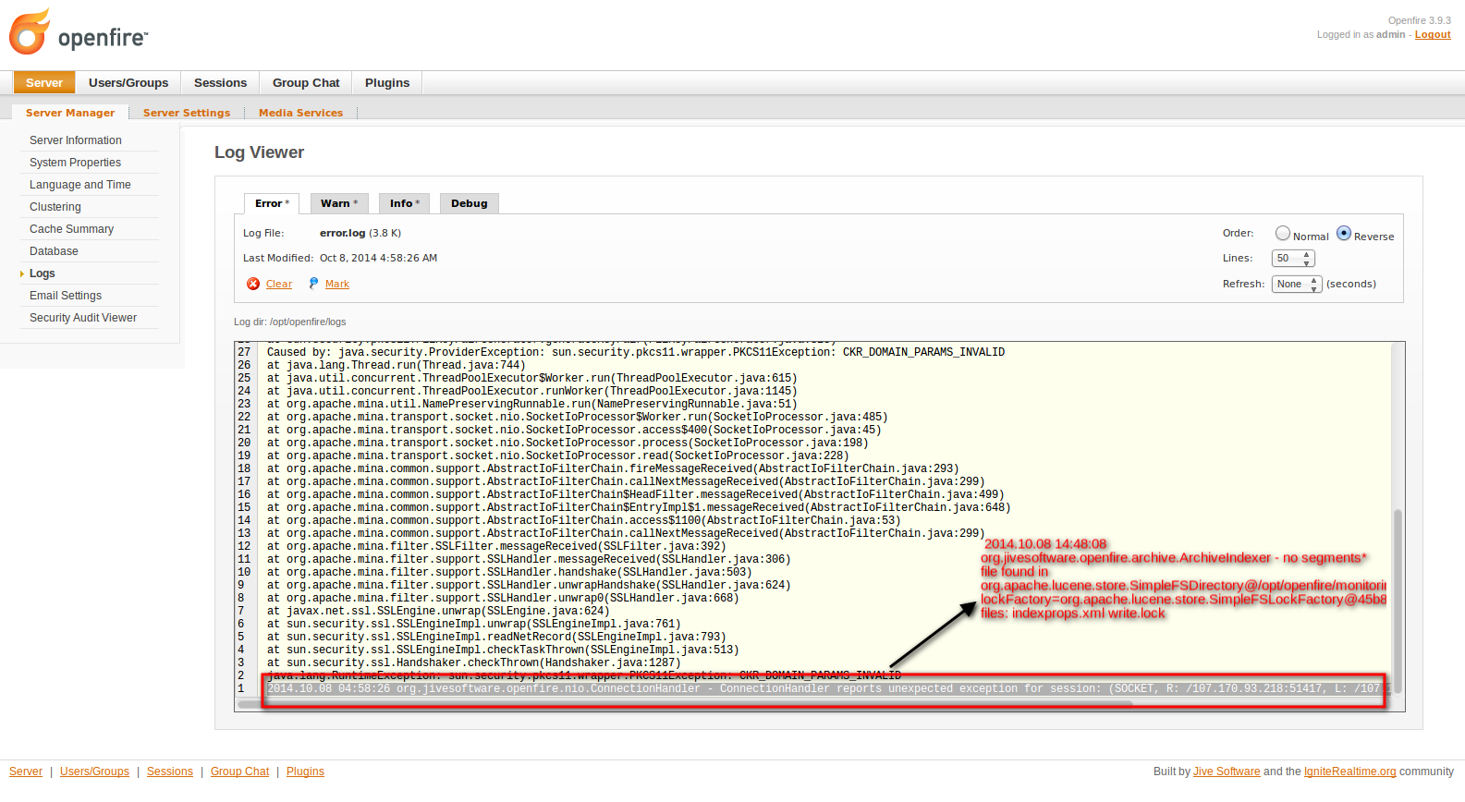1465x802 pixels.
Task: Show the Warn log tab
Action: pos(339,203)
